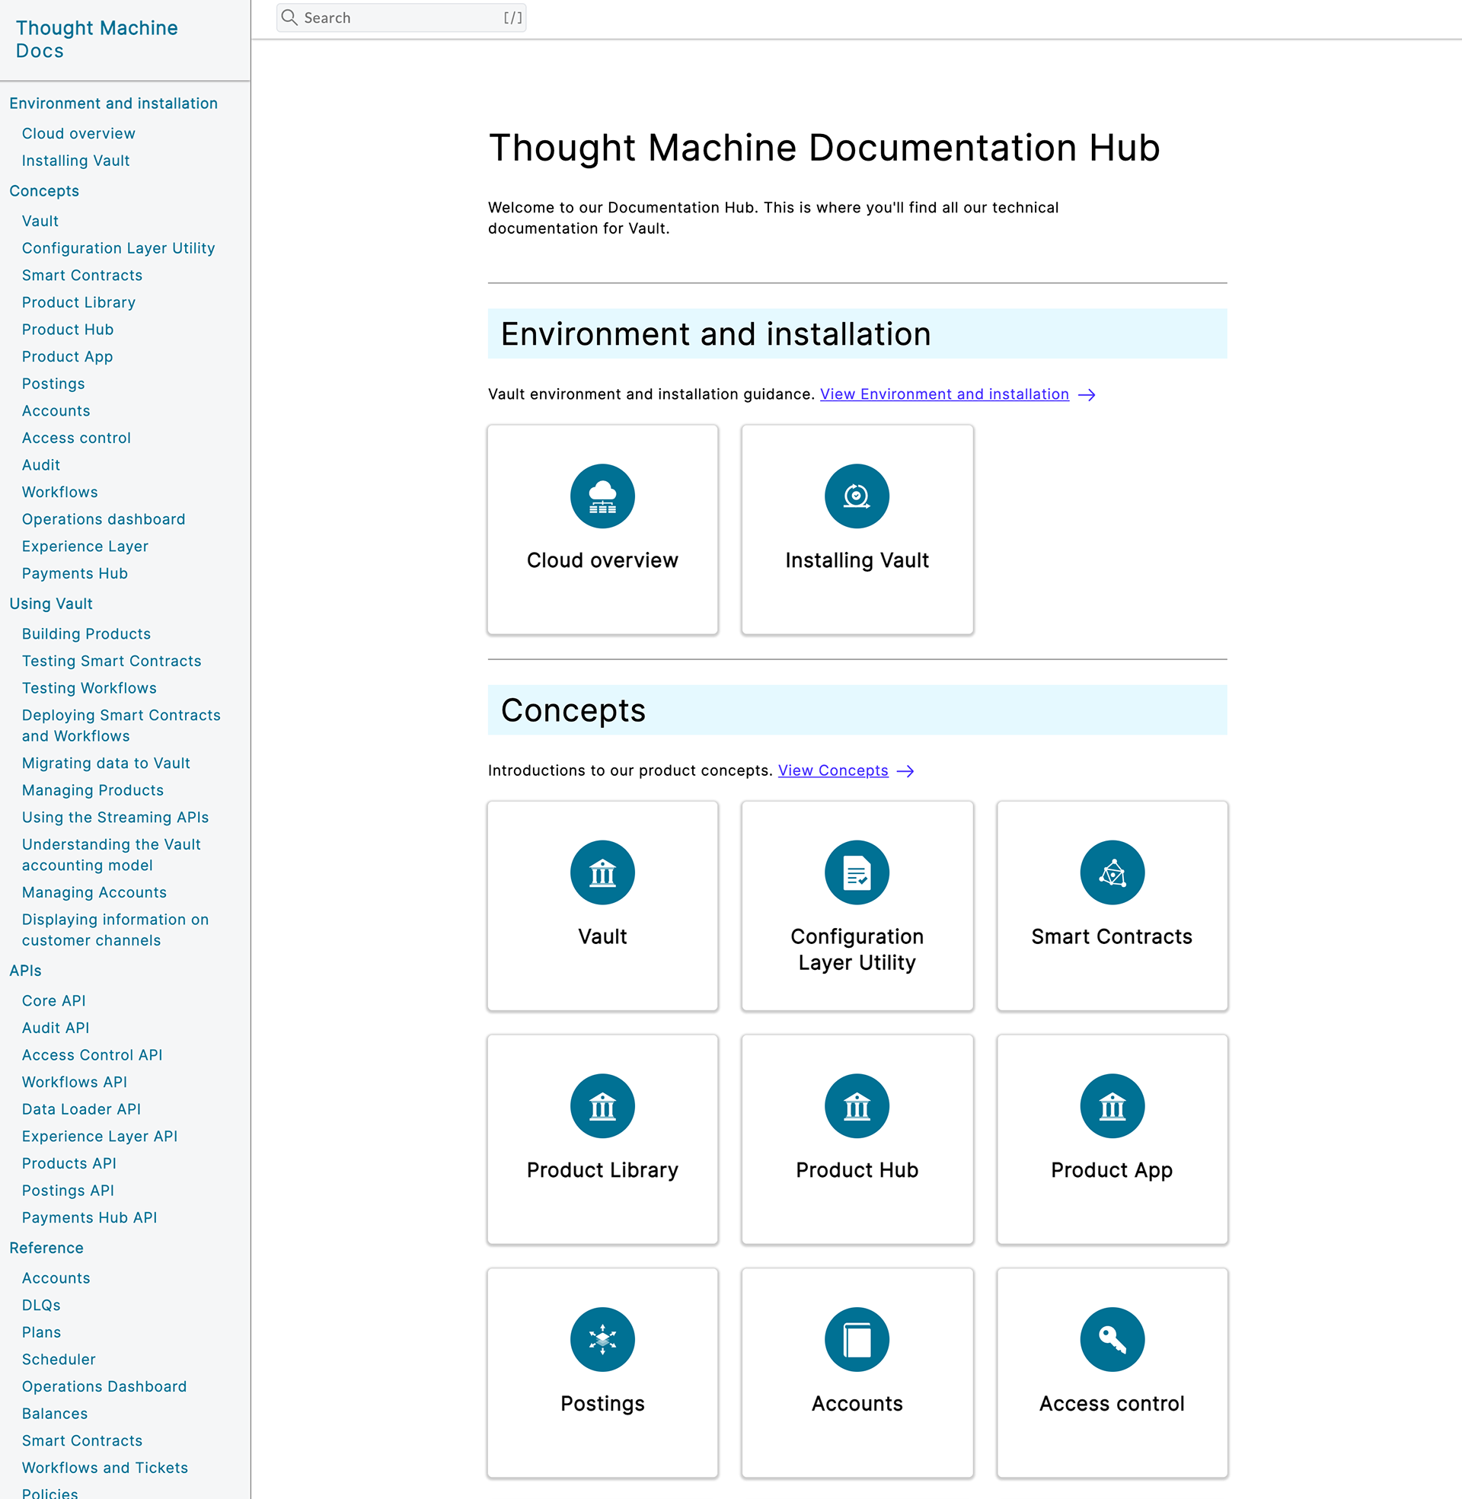Open the View Concepts link

(x=832, y=770)
